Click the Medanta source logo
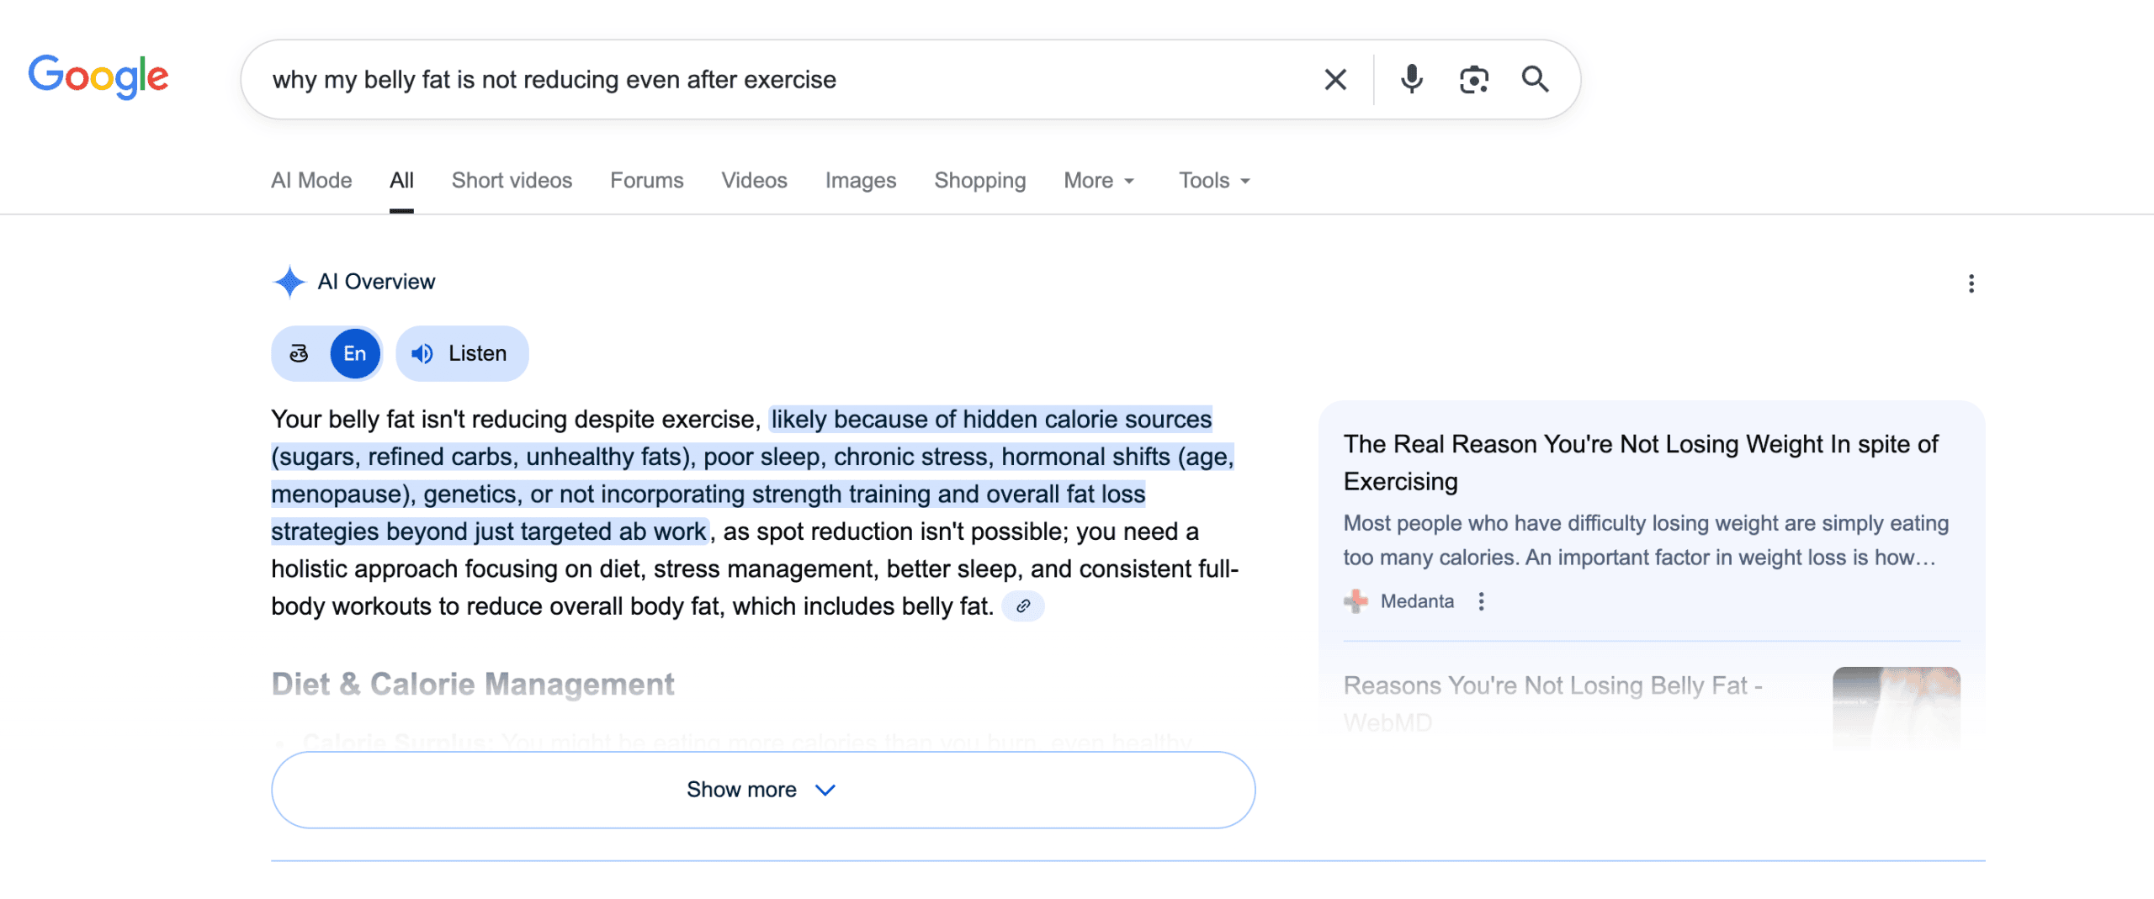 [x=1356, y=600]
